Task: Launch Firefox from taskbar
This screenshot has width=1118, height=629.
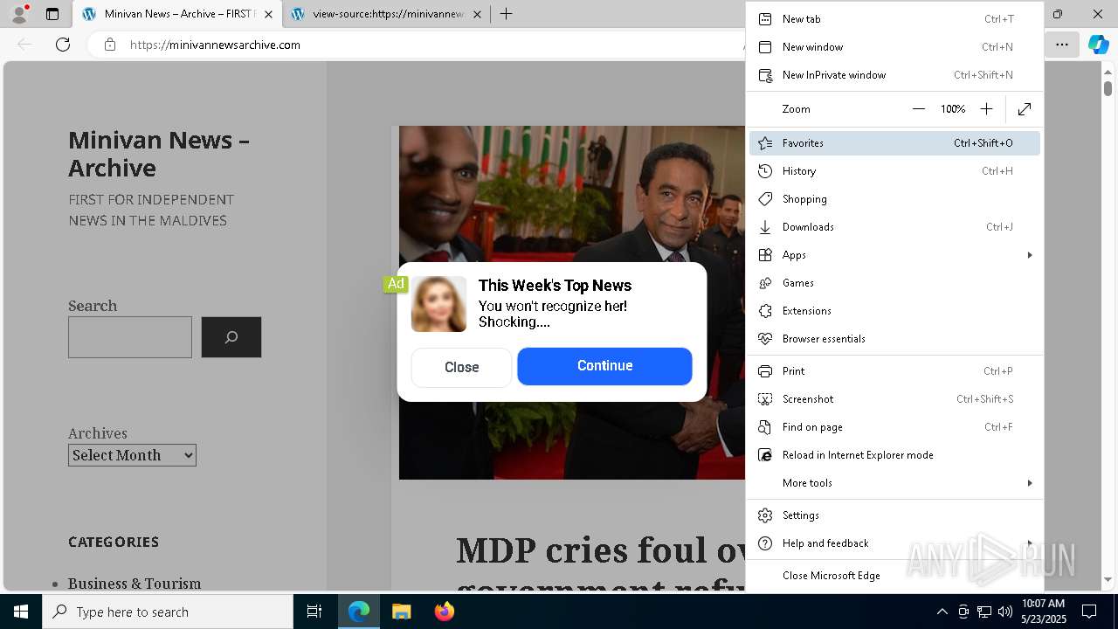Action: 444,612
